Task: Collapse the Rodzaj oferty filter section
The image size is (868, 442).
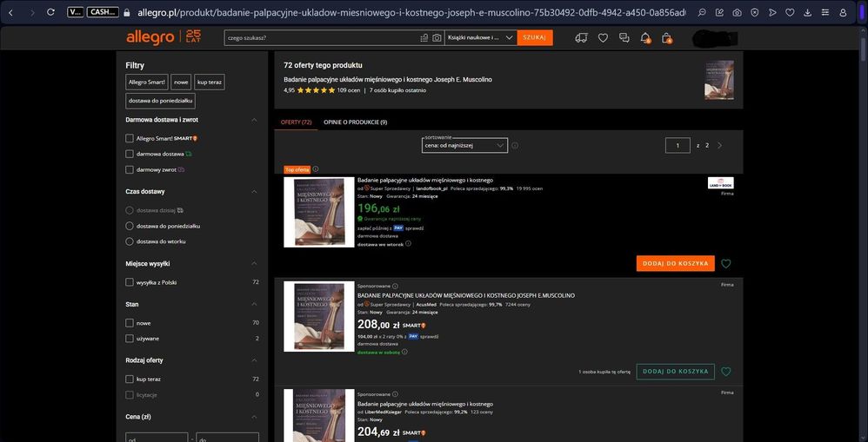Action: point(254,360)
